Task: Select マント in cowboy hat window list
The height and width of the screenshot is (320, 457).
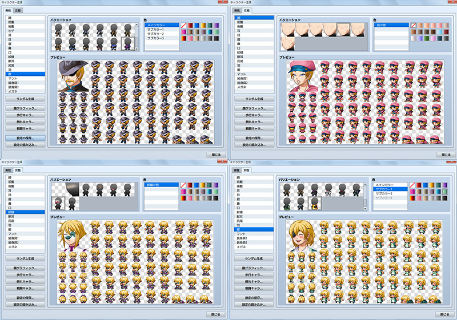Action: [x=25, y=78]
